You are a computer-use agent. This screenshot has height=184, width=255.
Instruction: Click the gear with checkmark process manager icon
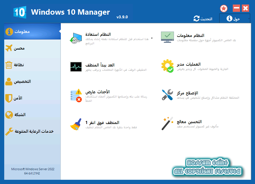click(167, 66)
